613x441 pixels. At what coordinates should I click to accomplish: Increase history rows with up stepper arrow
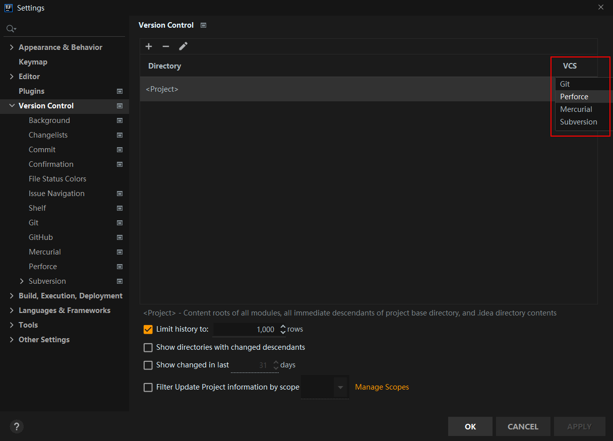283,327
